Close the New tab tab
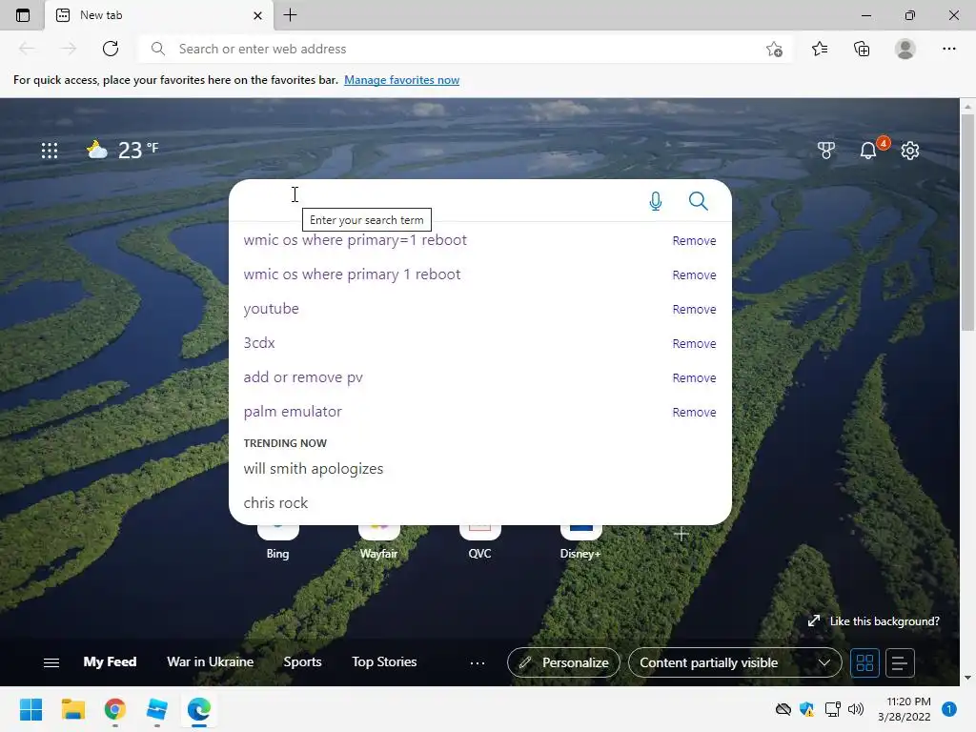 257,15
